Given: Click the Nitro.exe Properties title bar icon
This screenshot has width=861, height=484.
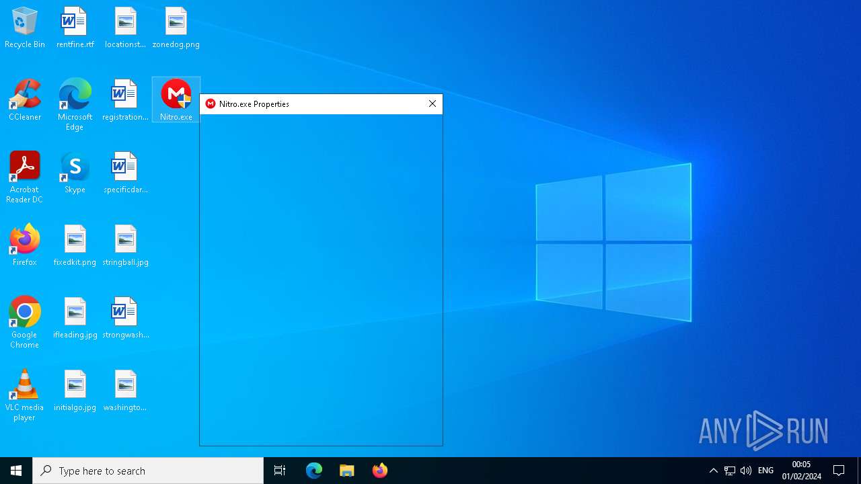Looking at the screenshot, I should [211, 104].
